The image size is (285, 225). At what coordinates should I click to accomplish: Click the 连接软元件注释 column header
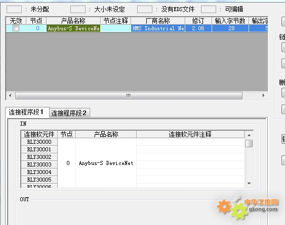pyautogui.click(x=190, y=134)
